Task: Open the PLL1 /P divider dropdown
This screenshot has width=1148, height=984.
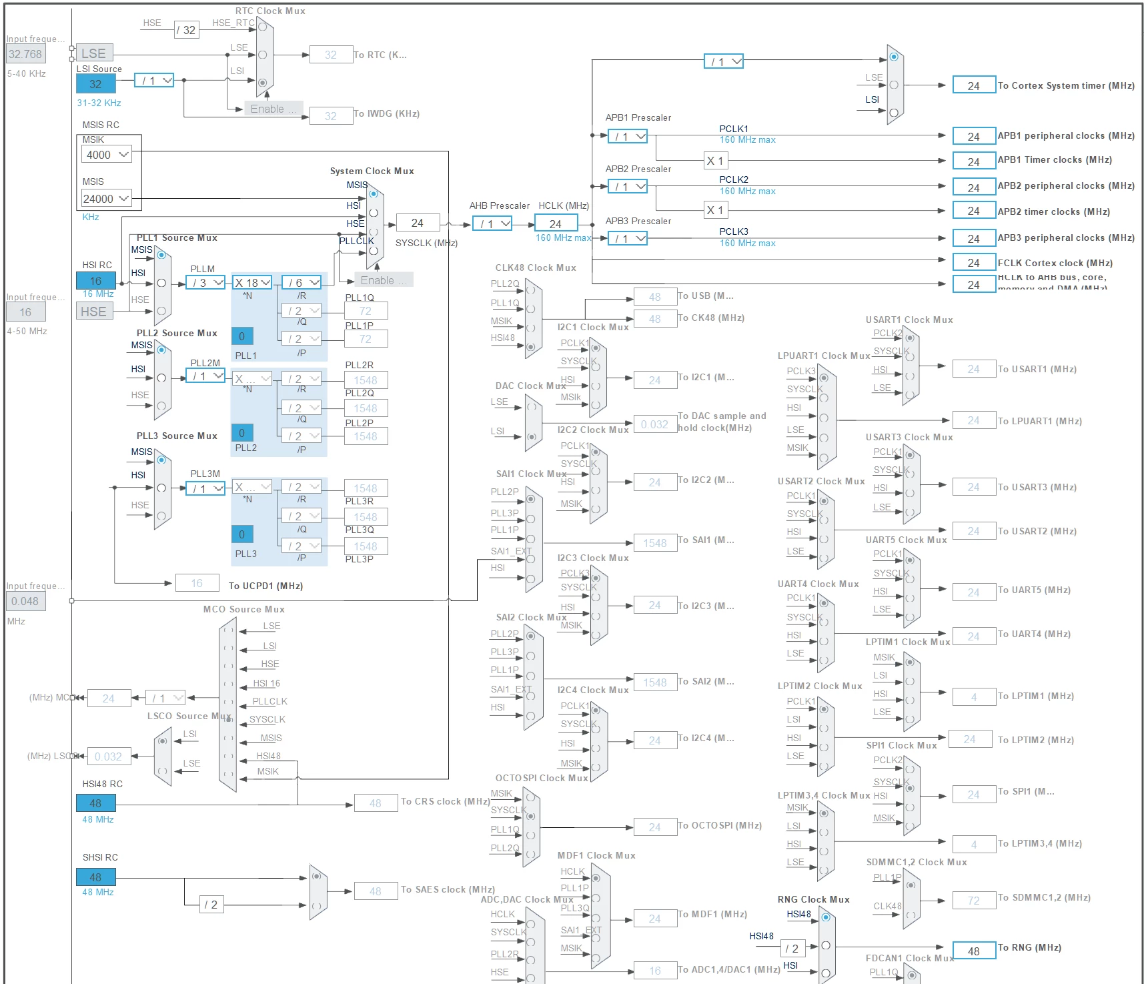Action: (302, 339)
